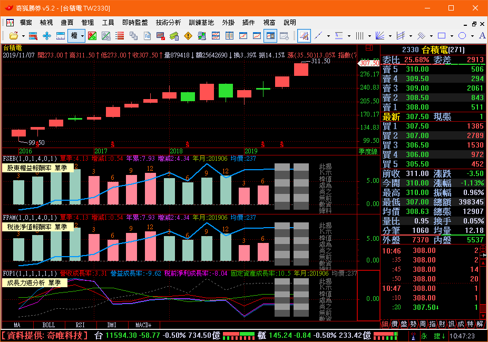
Task: Select the RSI indicator tab
Action: pos(80,325)
